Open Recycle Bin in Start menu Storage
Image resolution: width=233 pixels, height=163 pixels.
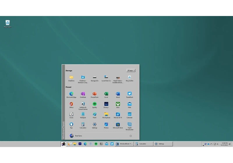click(x=130, y=79)
